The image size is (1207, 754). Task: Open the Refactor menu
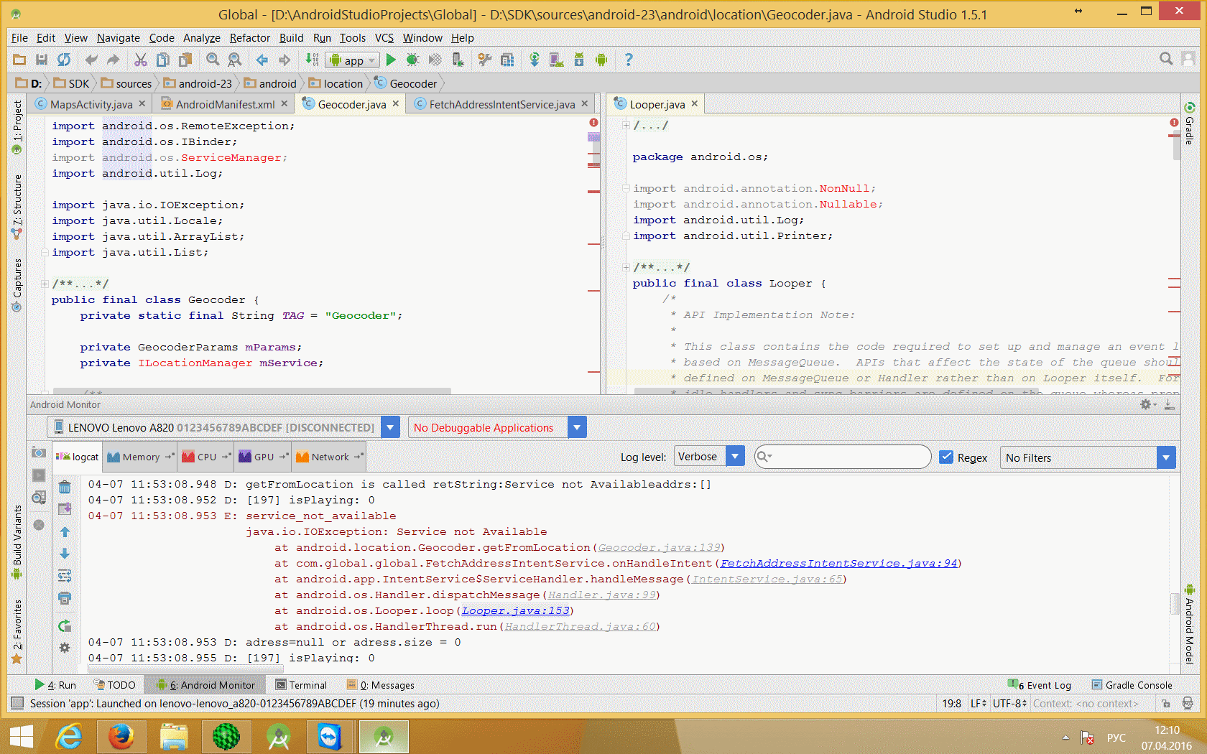[250, 38]
